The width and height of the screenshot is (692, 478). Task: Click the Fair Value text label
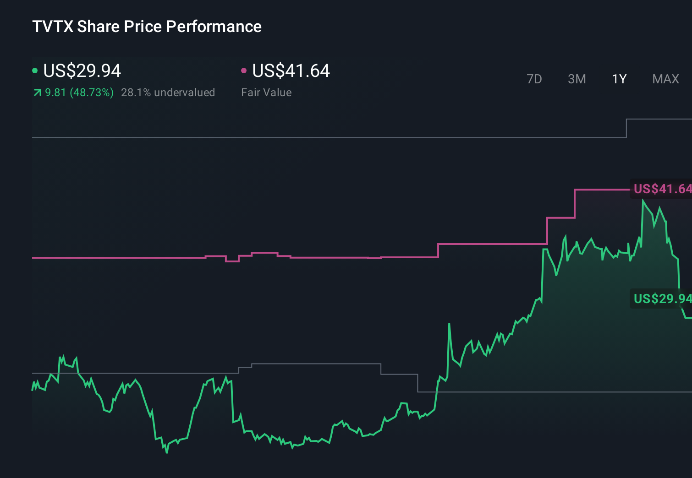(x=266, y=92)
